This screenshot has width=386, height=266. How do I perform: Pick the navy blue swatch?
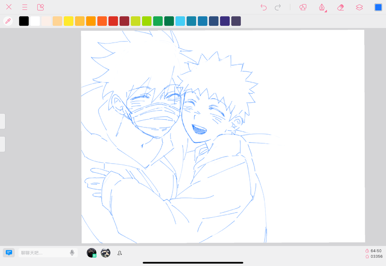(x=214, y=21)
